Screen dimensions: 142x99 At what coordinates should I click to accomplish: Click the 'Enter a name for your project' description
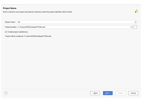pyautogui.click(x=37, y=12)
